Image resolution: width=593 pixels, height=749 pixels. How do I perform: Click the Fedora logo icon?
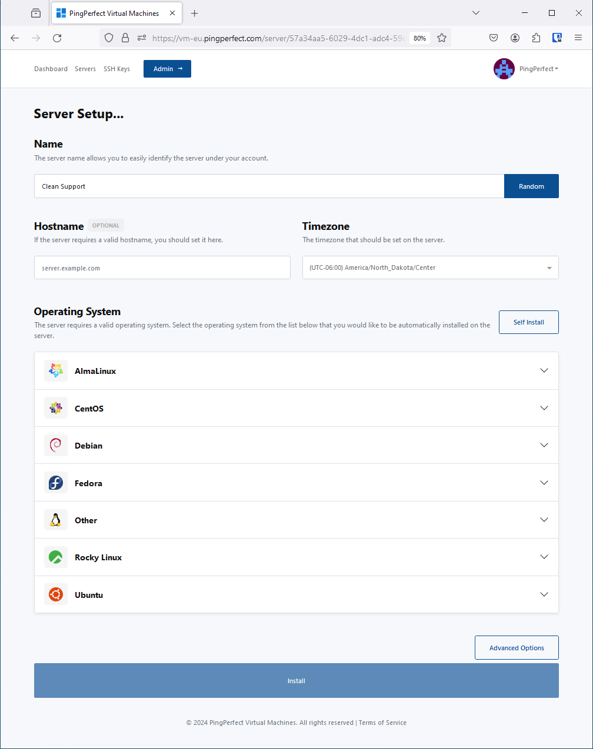(56, 483)
